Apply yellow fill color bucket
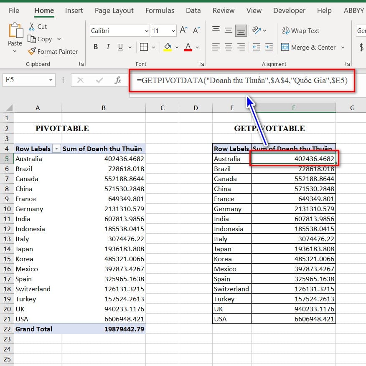 point(168,47)
